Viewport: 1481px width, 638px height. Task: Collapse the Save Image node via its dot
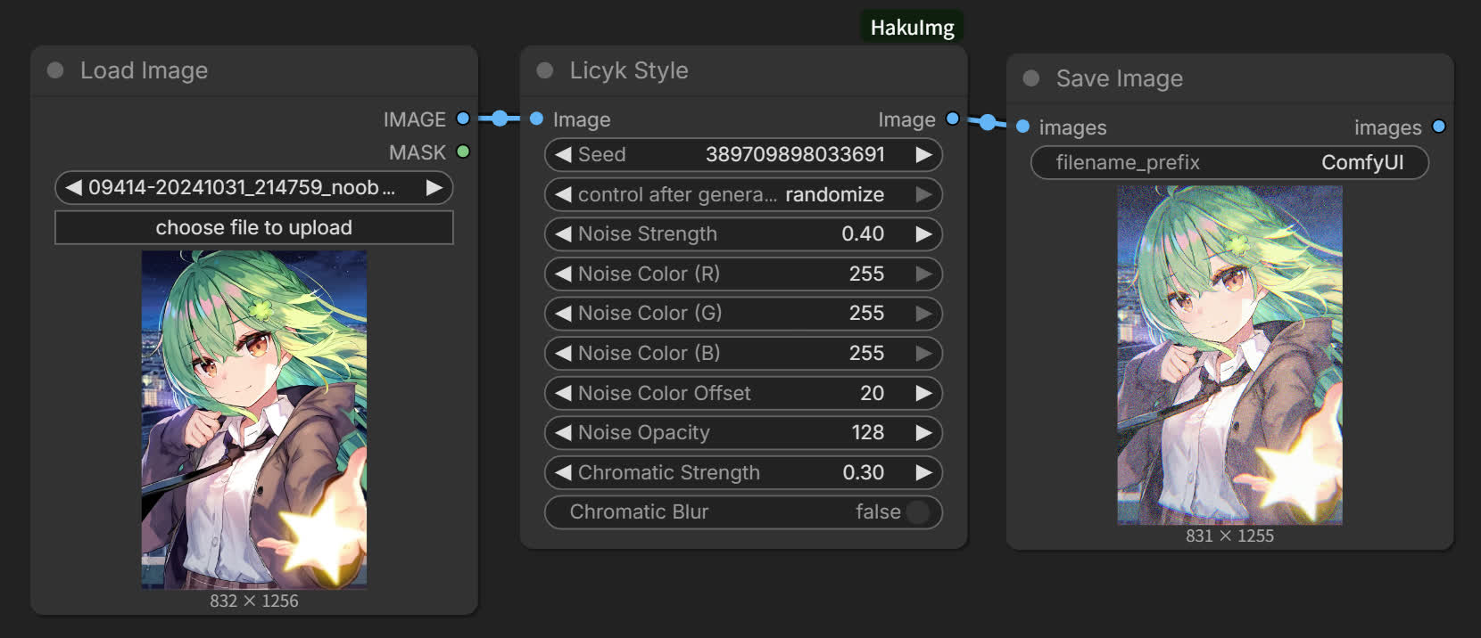[1031, 78]
